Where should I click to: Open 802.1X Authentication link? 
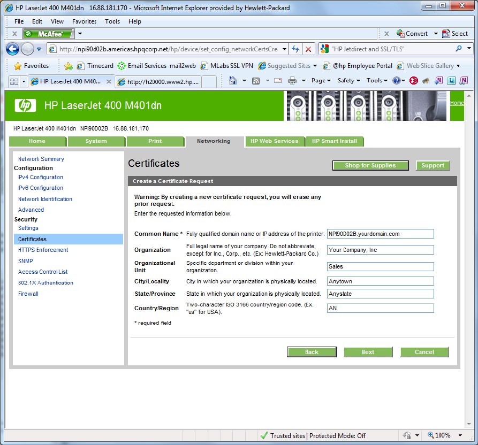[45, 283]
